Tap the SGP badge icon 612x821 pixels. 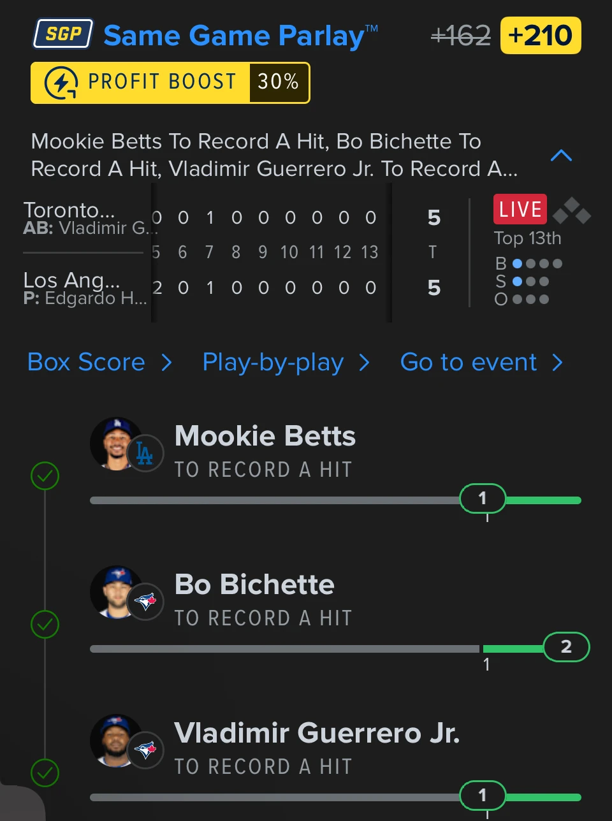pos(62,34)
